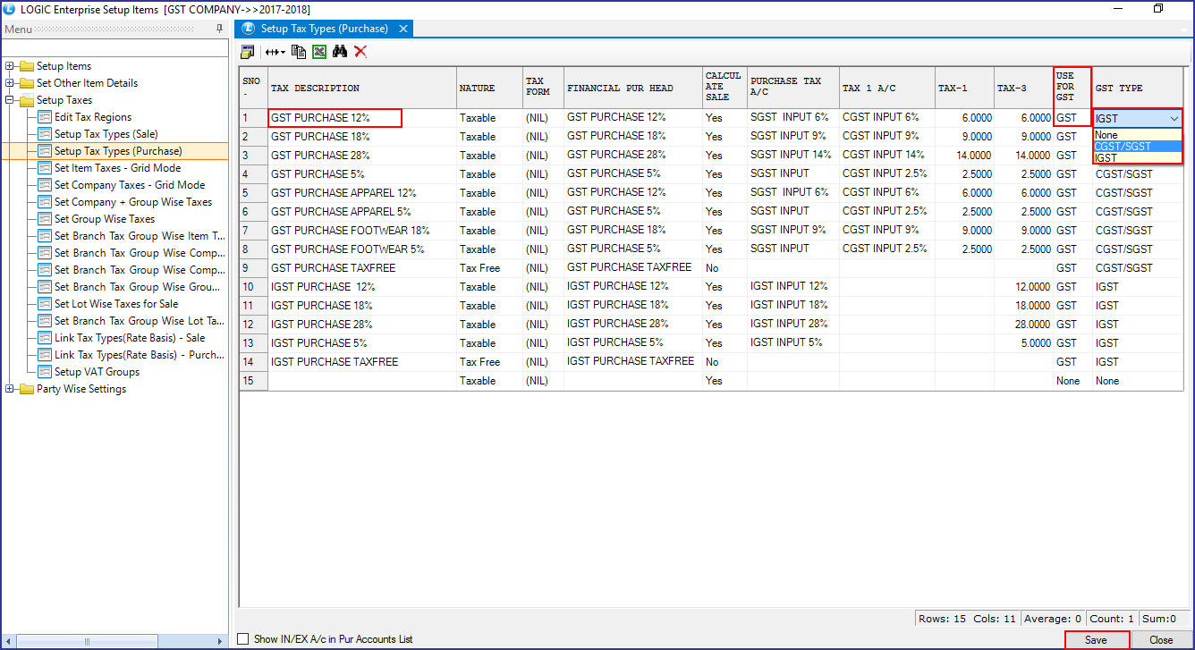
Task: Click the CGST INPUT 14% cell
Action: pyautogui.click(x=887, y=156)
